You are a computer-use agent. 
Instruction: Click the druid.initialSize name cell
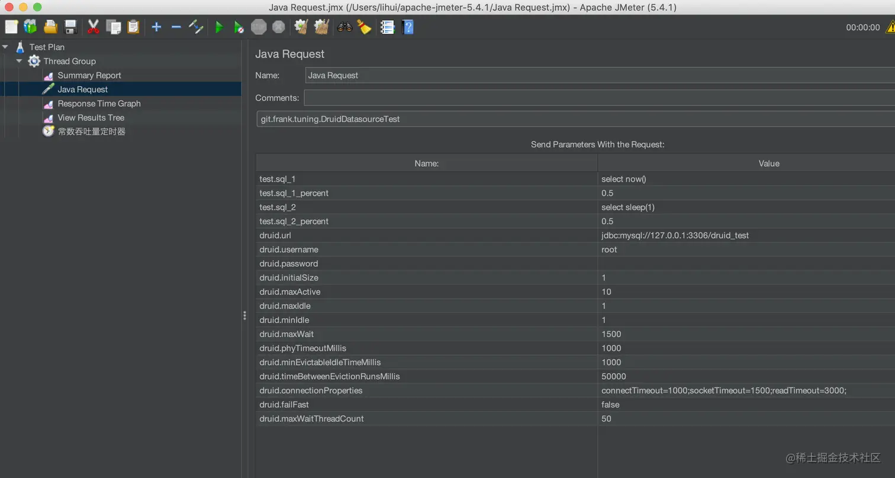tap(426, 277)
